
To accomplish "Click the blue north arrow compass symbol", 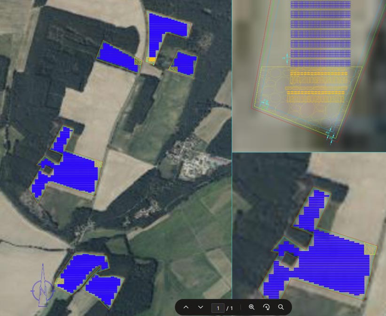I will 43,289.
